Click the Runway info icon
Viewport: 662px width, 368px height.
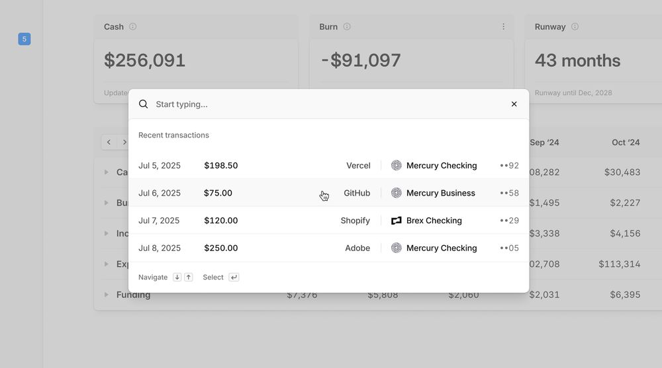575,26
